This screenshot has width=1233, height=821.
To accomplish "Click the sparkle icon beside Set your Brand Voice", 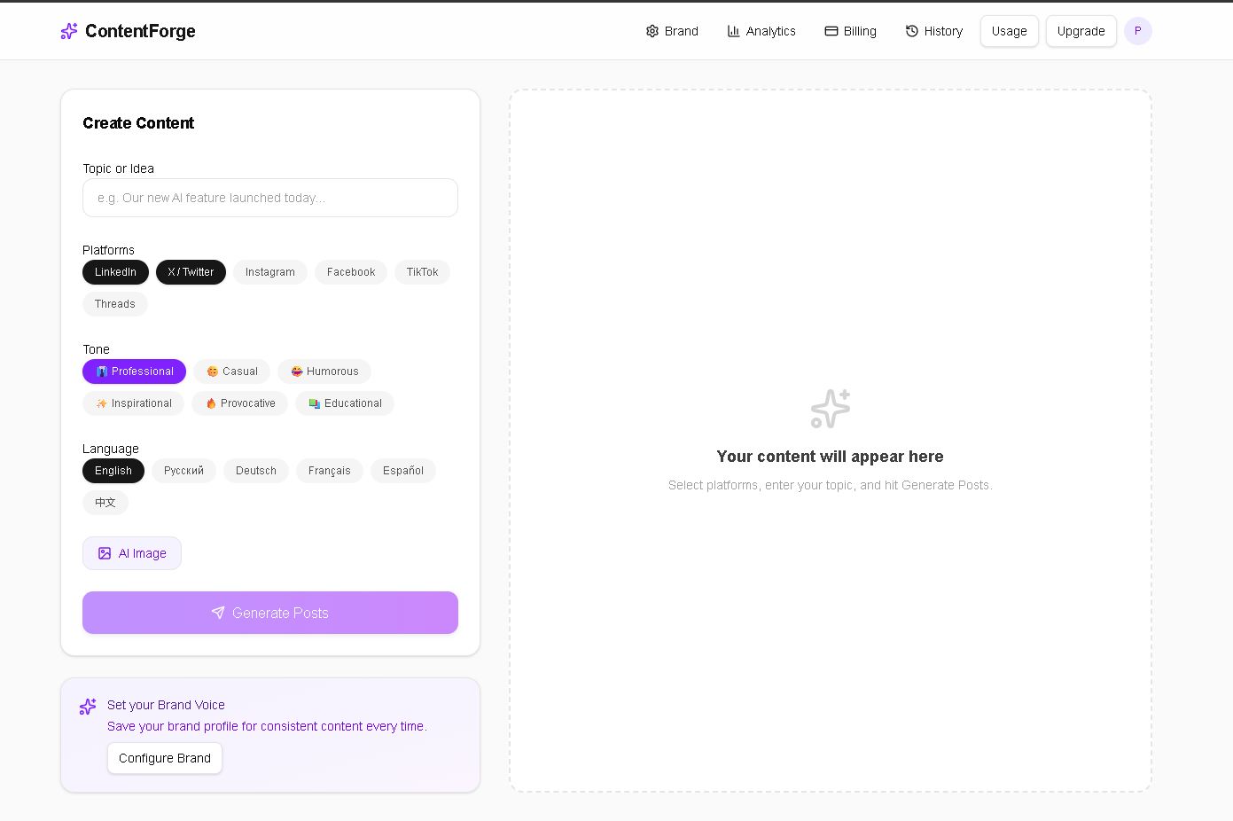I will [x=88, y=707].
